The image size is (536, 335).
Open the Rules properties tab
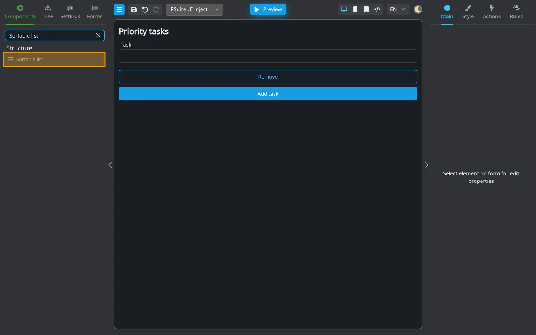pyautogui.click(x=516, y=12)
